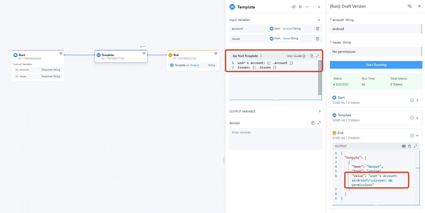Open the Go Text Template type dropdown

click(x=247, y=56)
